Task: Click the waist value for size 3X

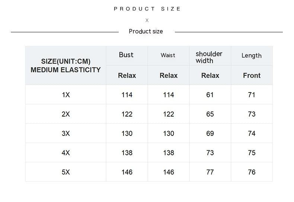Action: pyautogui.click(x=169, y=134)
